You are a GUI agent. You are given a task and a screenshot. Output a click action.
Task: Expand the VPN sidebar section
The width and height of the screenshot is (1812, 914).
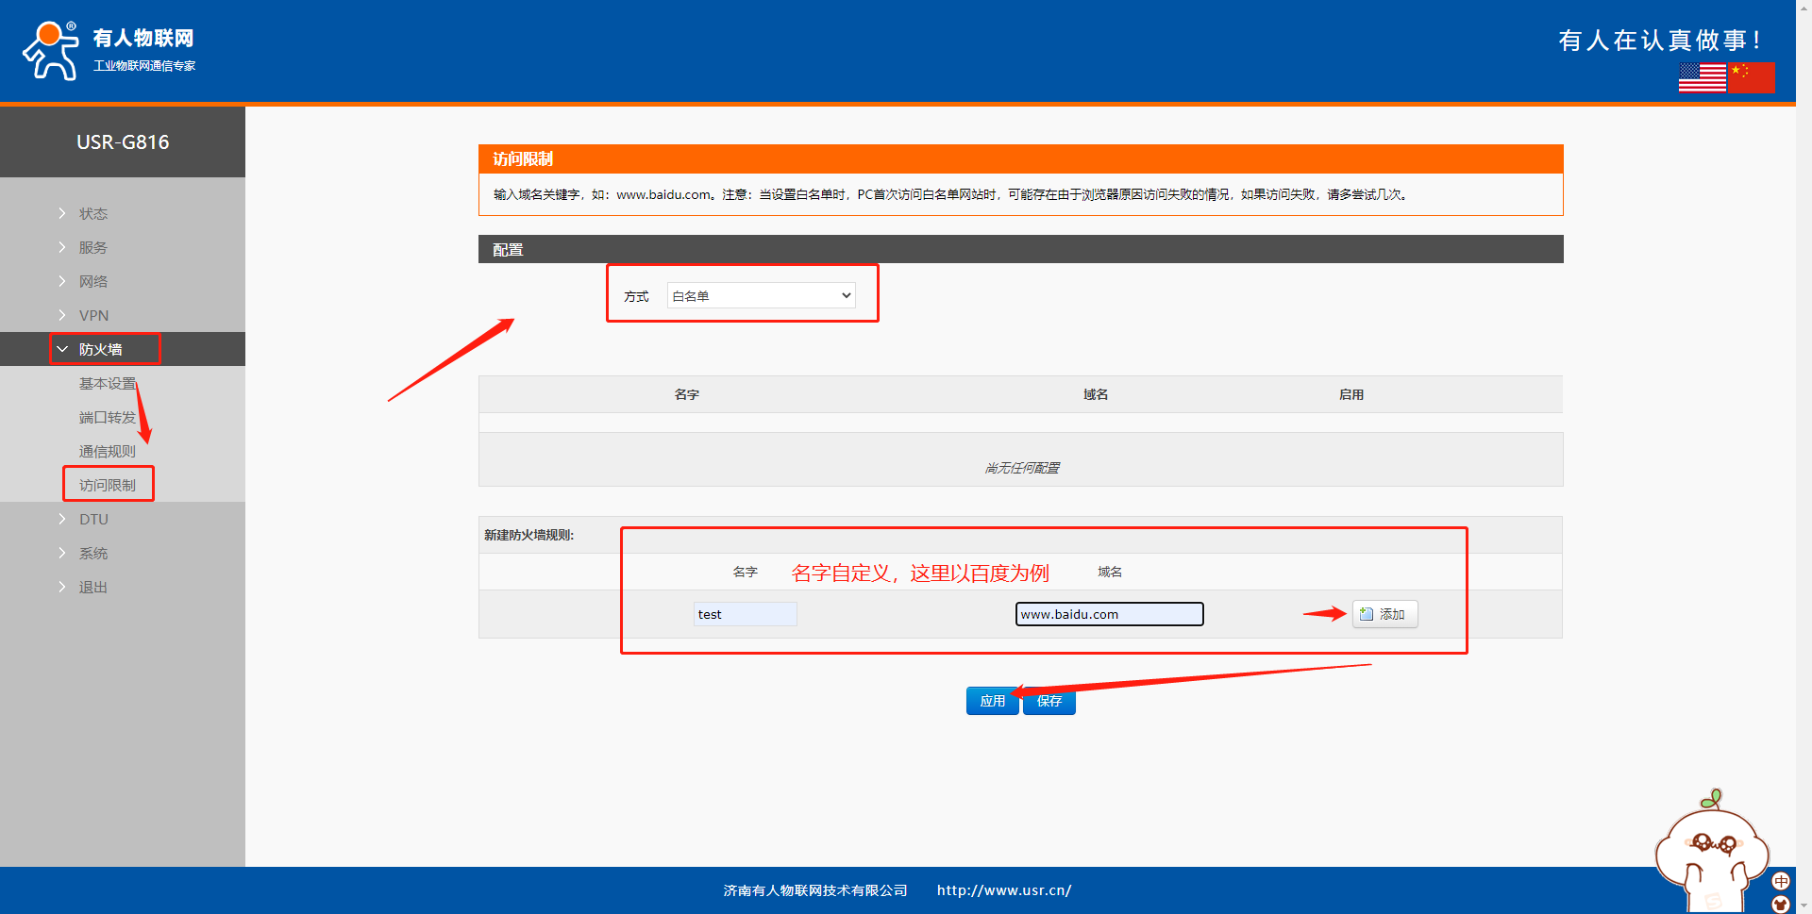(93, 315)
